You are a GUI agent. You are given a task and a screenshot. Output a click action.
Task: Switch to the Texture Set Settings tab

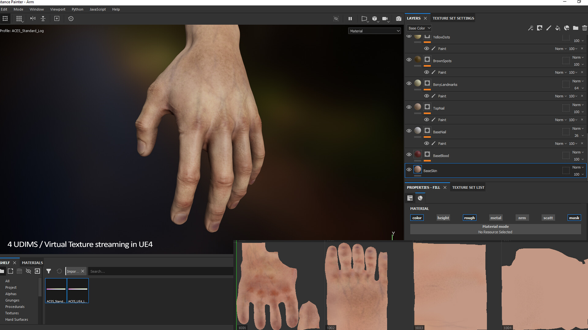(453, 18)
